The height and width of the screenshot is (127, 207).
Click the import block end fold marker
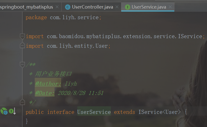coord(22,45)
